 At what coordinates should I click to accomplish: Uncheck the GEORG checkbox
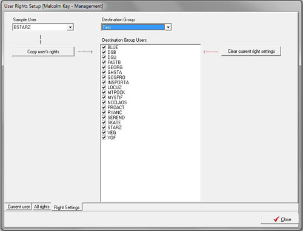(x=104, y=67)
